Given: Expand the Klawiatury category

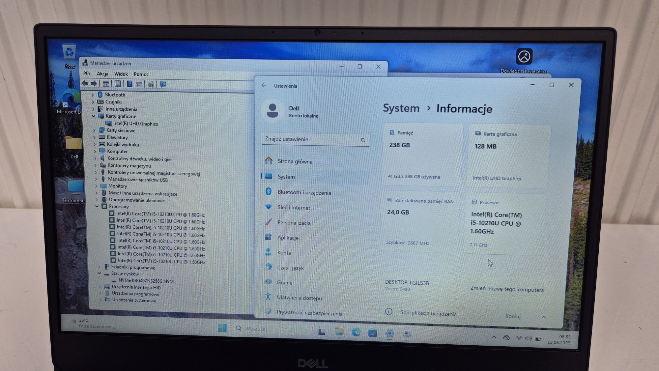Looking at the screenshot, I should tap(94, 137).
